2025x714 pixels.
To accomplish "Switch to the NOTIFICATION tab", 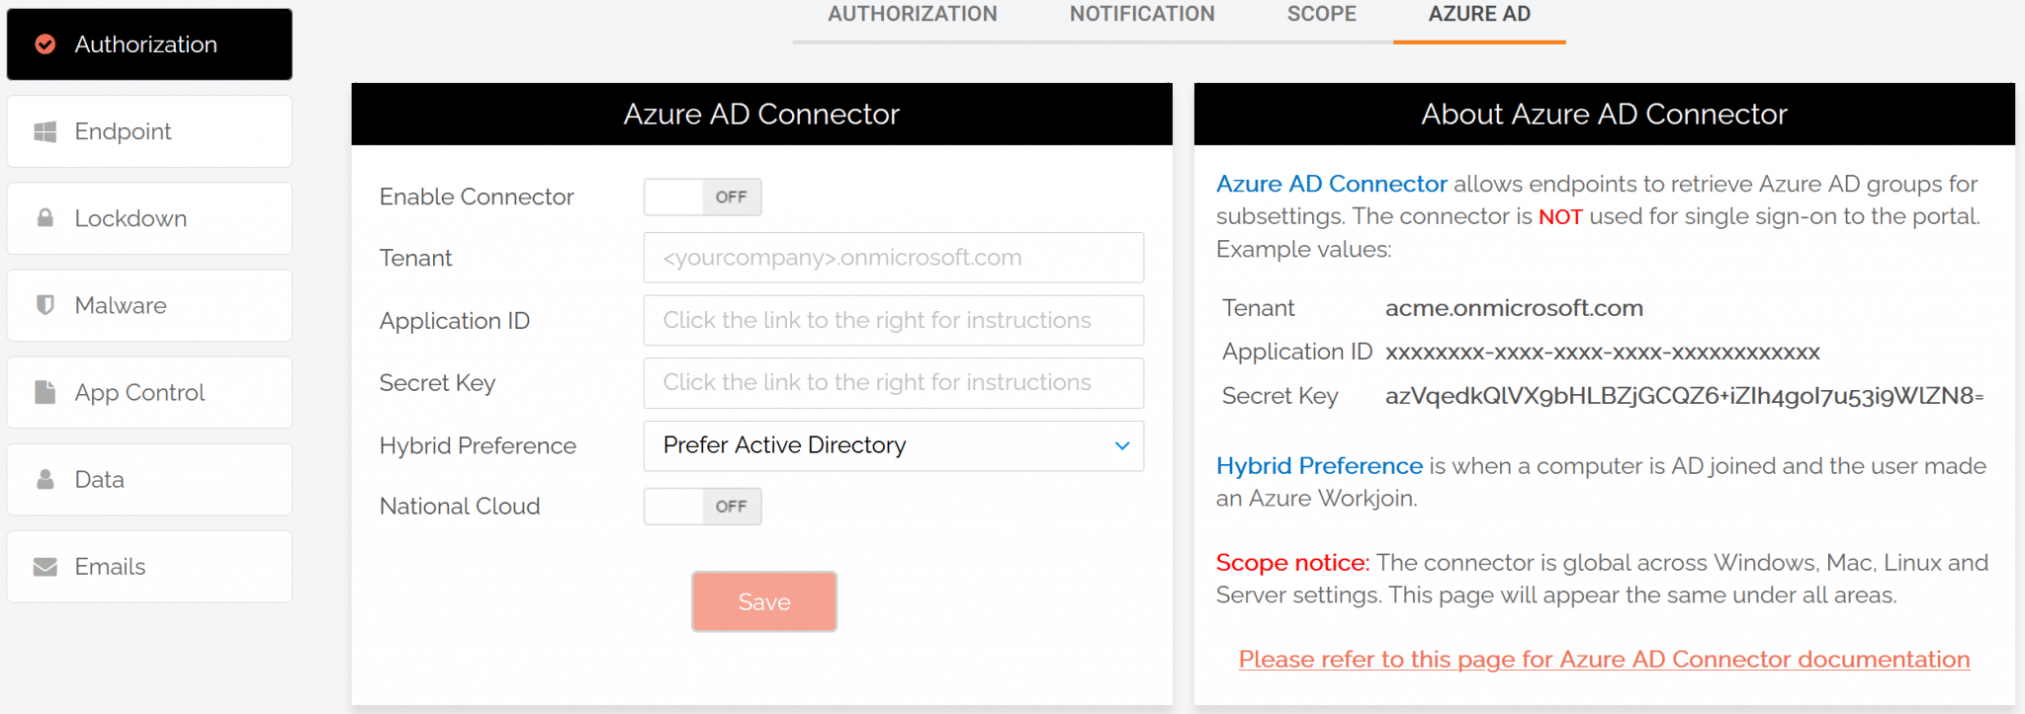I will (x=1141, y=14).
